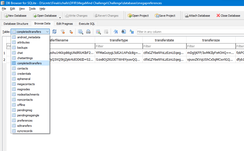Clear all filters using the funnel icon
Viewport: 244px width, 151px height.
(x=62, y=32)
